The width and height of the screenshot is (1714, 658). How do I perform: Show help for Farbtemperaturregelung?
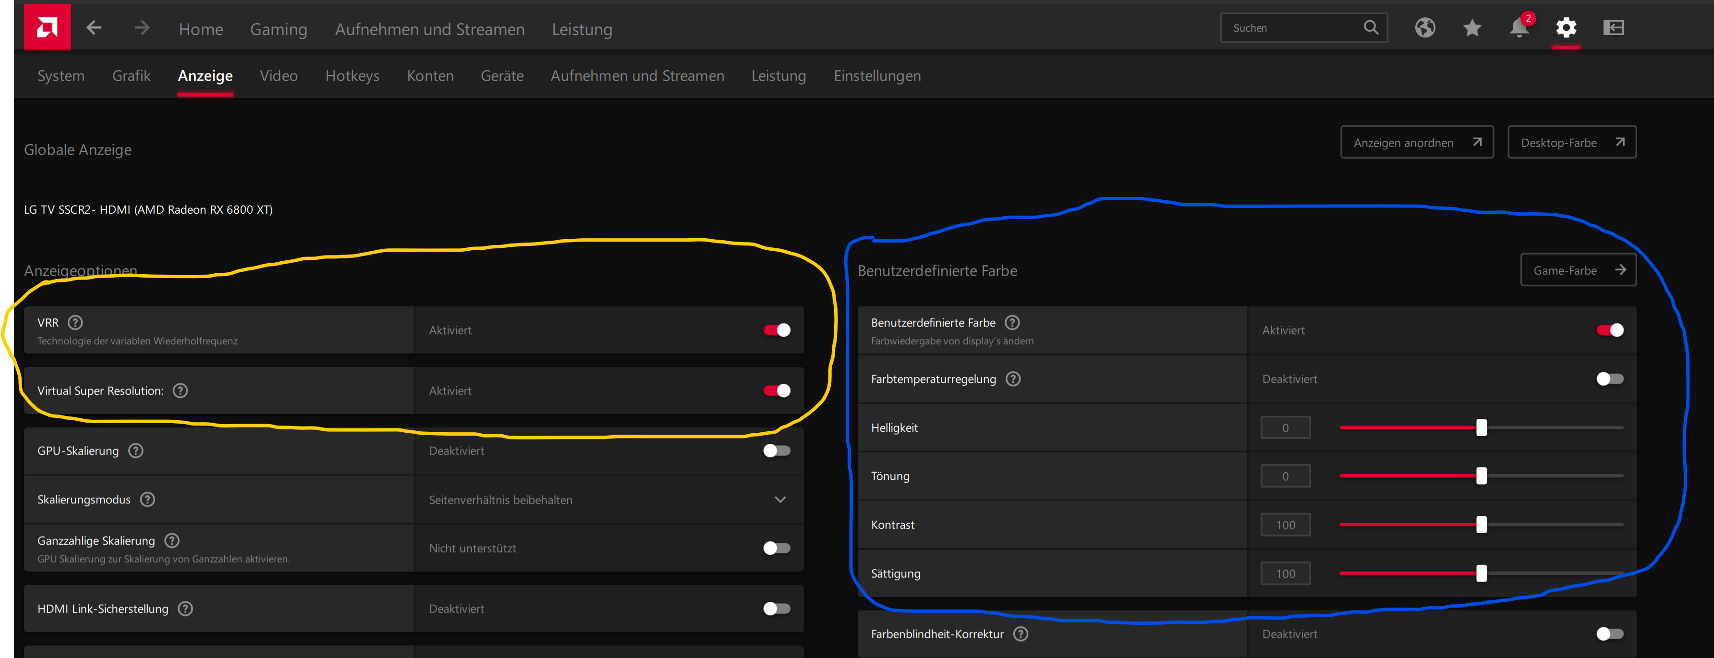[1013, 379]
